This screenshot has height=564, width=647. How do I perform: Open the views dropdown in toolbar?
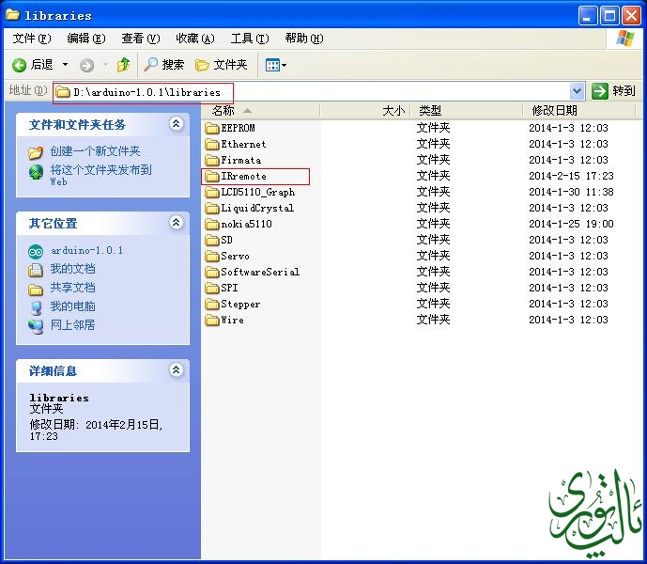(276, 65)
